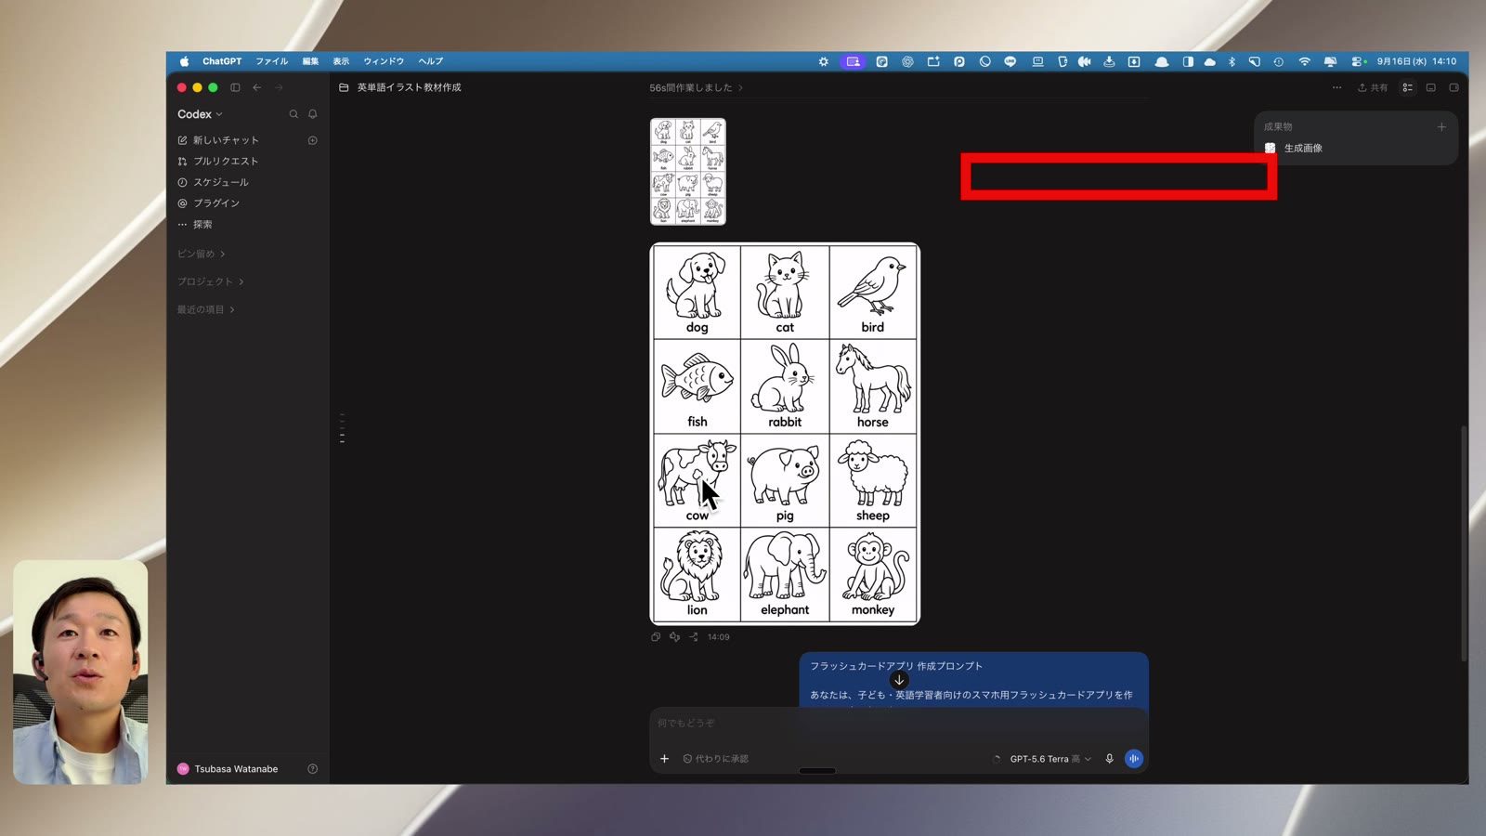The width and height of the screenshot is (1486, 836).
Task: Open the ウィンドウ menu
Action: [x=384, y=61]
